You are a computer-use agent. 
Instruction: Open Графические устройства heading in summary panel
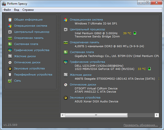click(x=87, y=62)
